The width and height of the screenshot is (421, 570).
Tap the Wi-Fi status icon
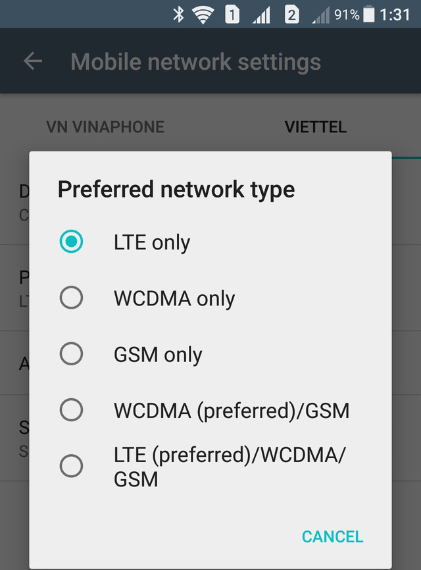pos(203,14)
